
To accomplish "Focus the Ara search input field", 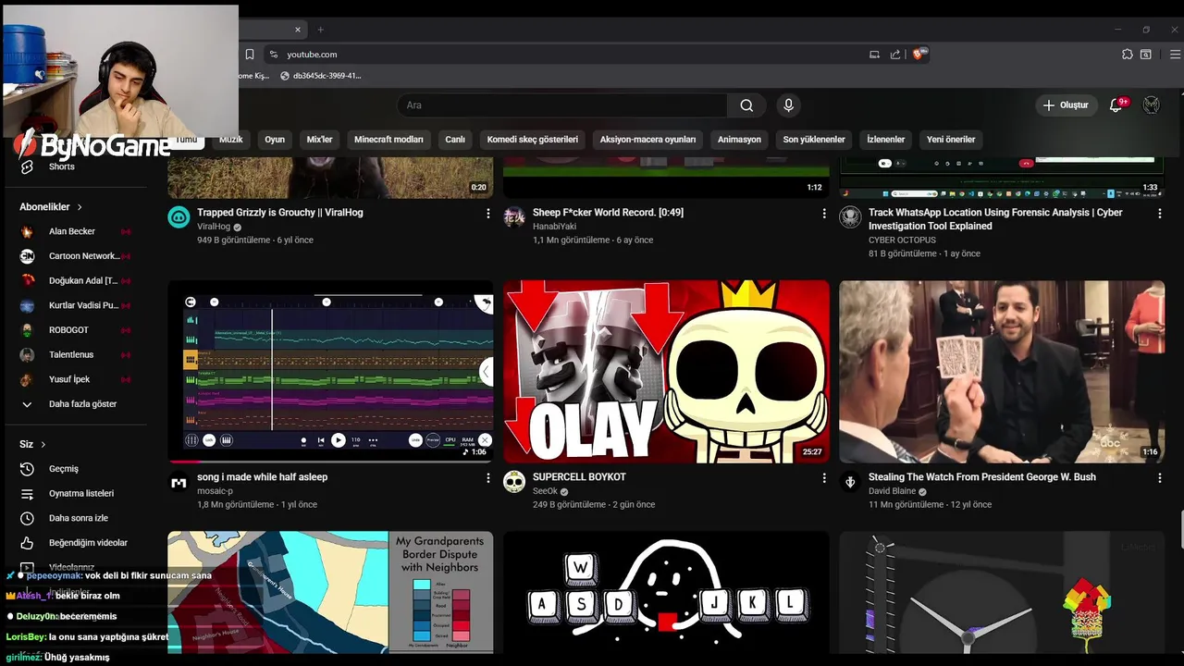I will click(561, 105).
